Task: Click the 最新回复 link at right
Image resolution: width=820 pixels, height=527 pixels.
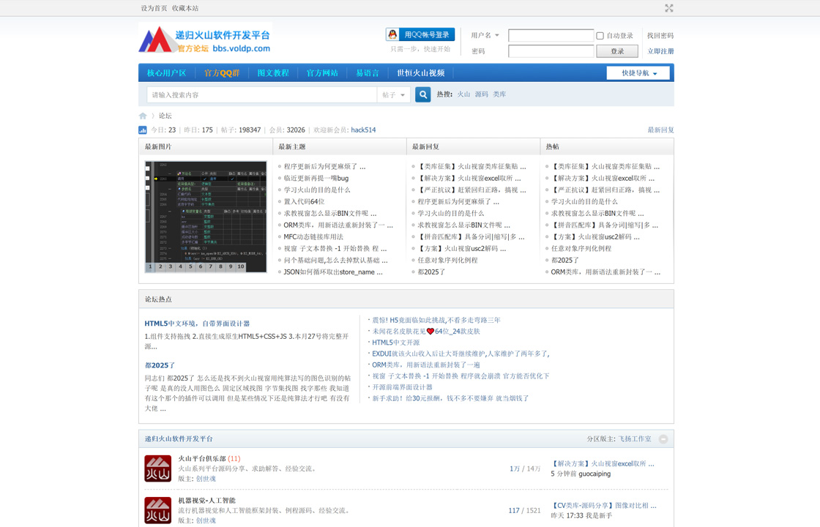Action: [660, 130]
